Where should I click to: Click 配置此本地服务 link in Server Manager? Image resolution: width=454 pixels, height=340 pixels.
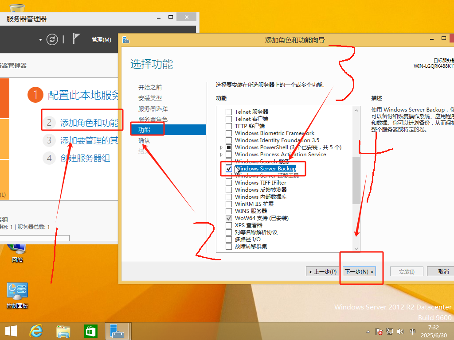click(x=83, y=95)
